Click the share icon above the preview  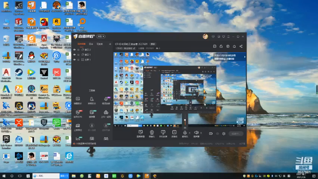(241, 46)
